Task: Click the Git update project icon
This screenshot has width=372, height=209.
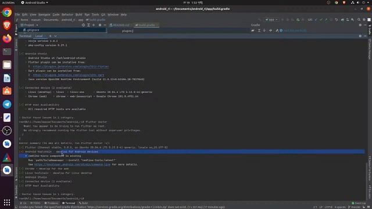Action: coord(316,20)
